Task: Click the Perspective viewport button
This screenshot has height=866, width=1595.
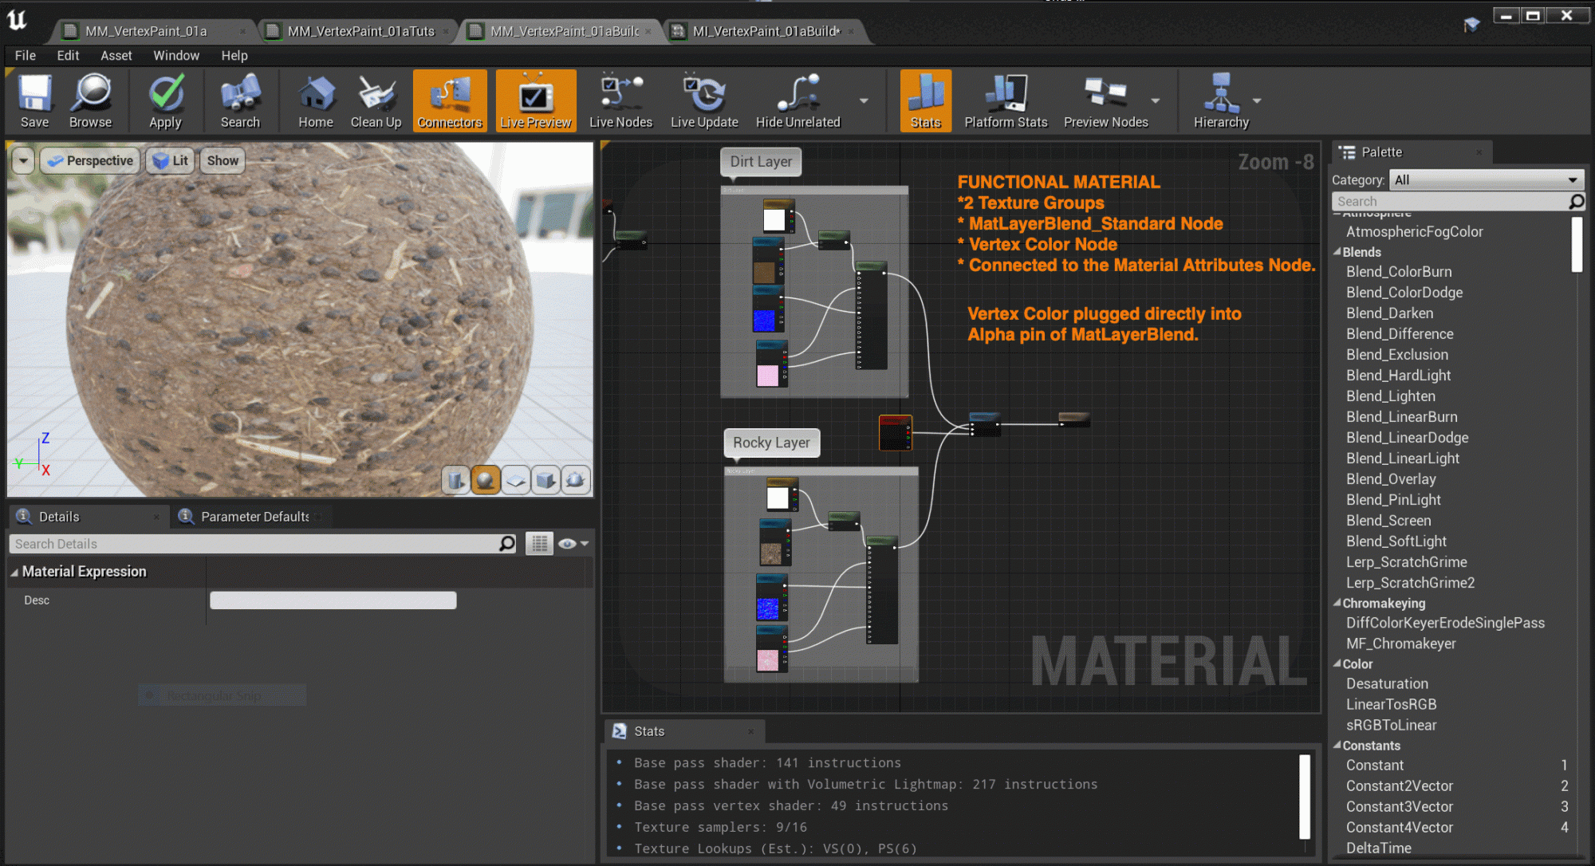Action: pyautogui.click(x=90, y=161)
